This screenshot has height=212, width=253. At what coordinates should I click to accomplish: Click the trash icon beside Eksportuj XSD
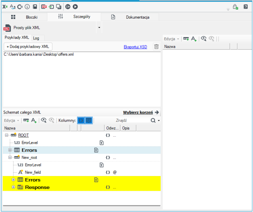(x=156, y=47)
